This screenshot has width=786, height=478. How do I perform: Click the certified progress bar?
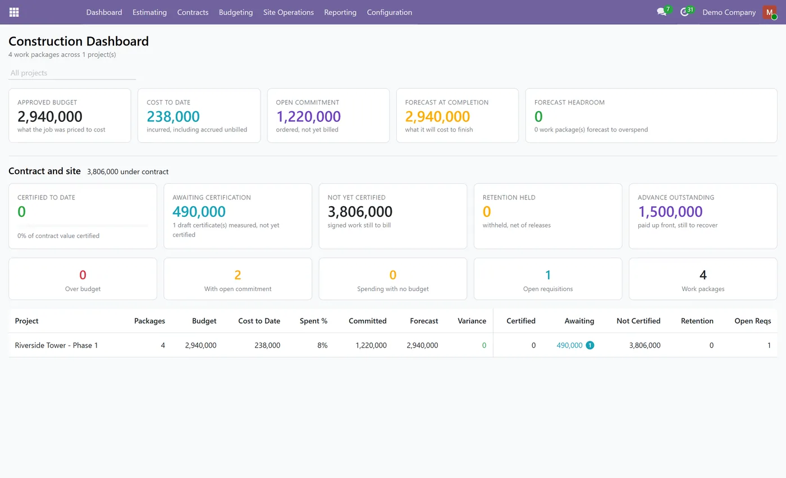[x=83, y=226]
